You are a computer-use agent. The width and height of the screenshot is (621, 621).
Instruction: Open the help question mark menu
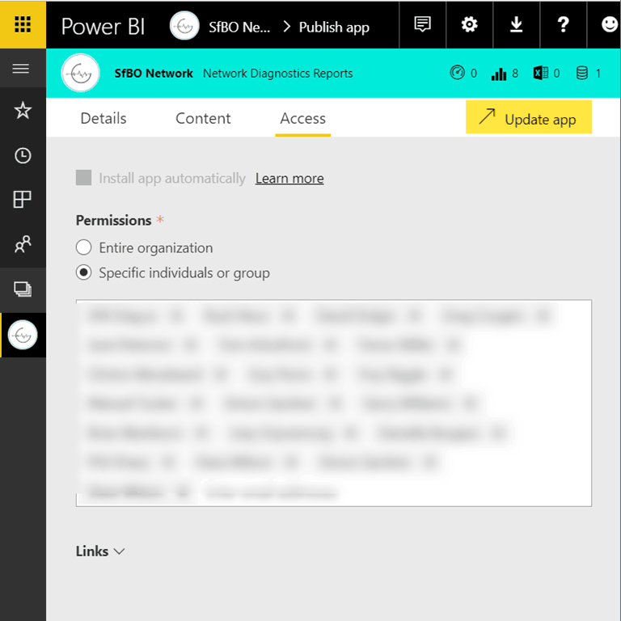click(564, 25)
